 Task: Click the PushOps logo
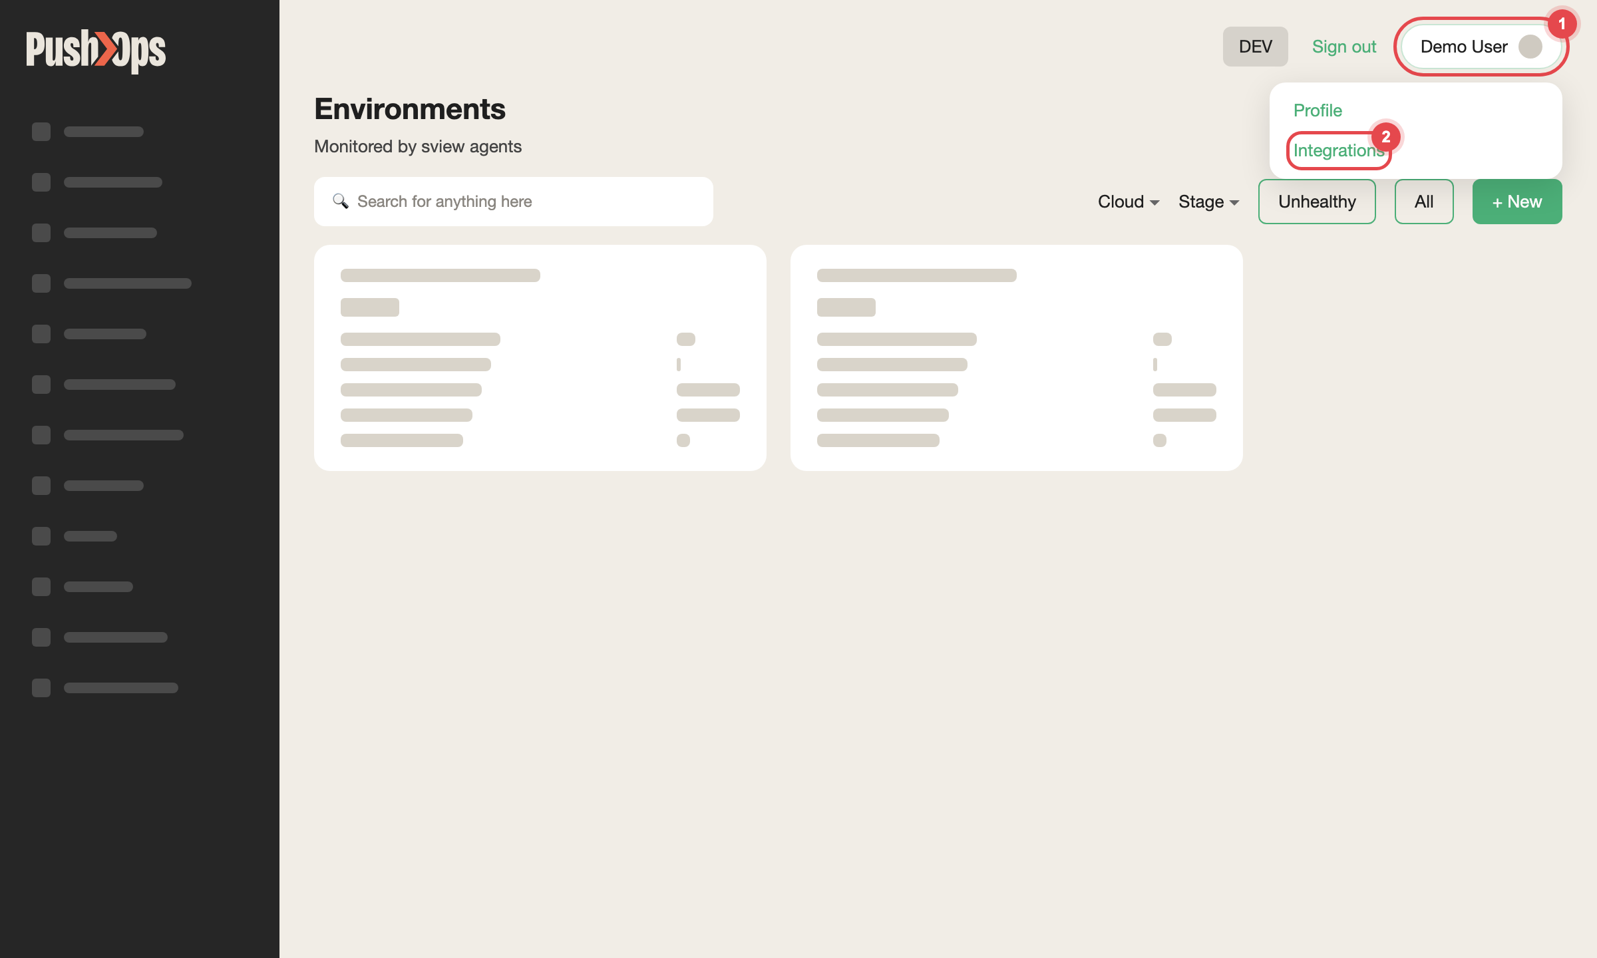tap(96, 51)
